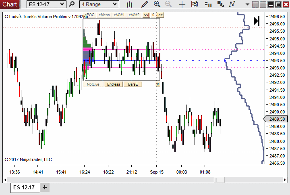This screenshot has height=195, width=290.
Task: Click the |>> next profile button
Action: coord(160,15)
